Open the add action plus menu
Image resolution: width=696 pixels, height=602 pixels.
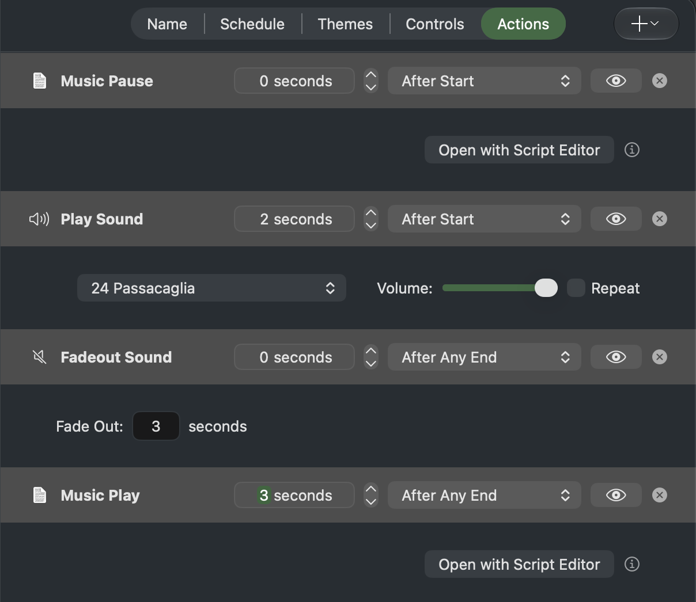(x=646, y=24)
